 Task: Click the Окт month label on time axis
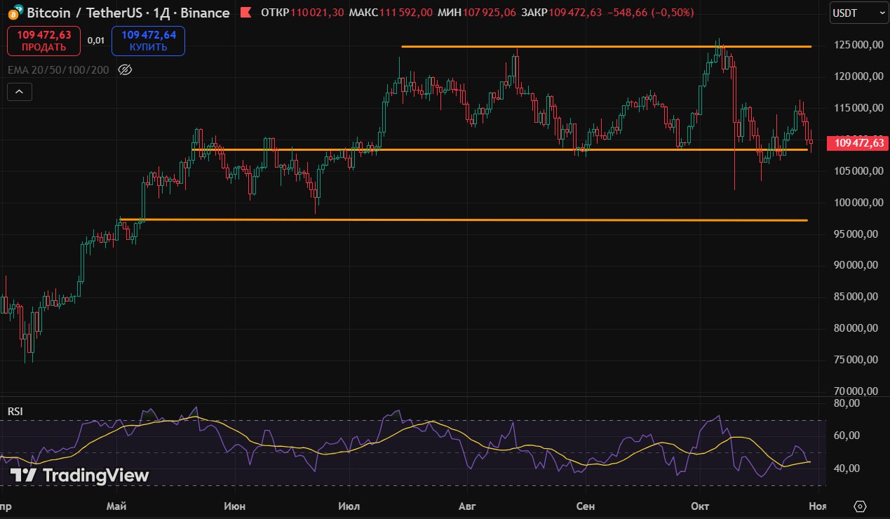pyautogui.click(x=701, y=506)
